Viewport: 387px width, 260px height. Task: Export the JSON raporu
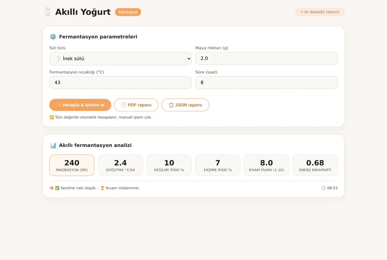tap(185, 105)
